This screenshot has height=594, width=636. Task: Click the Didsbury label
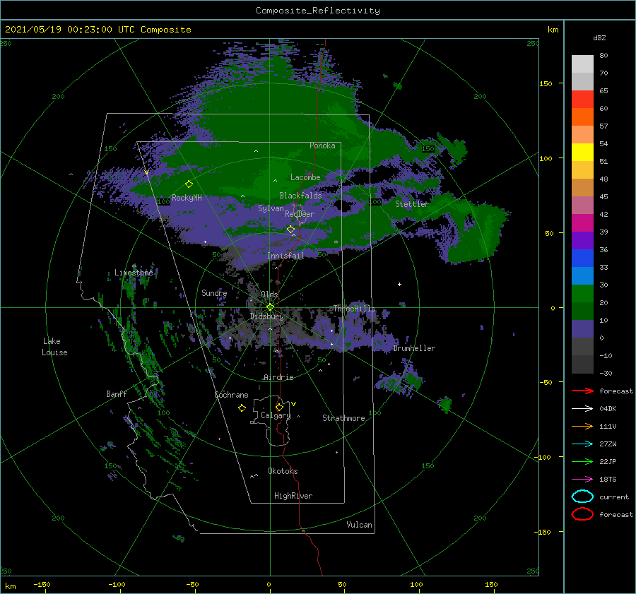pos(266,316)
